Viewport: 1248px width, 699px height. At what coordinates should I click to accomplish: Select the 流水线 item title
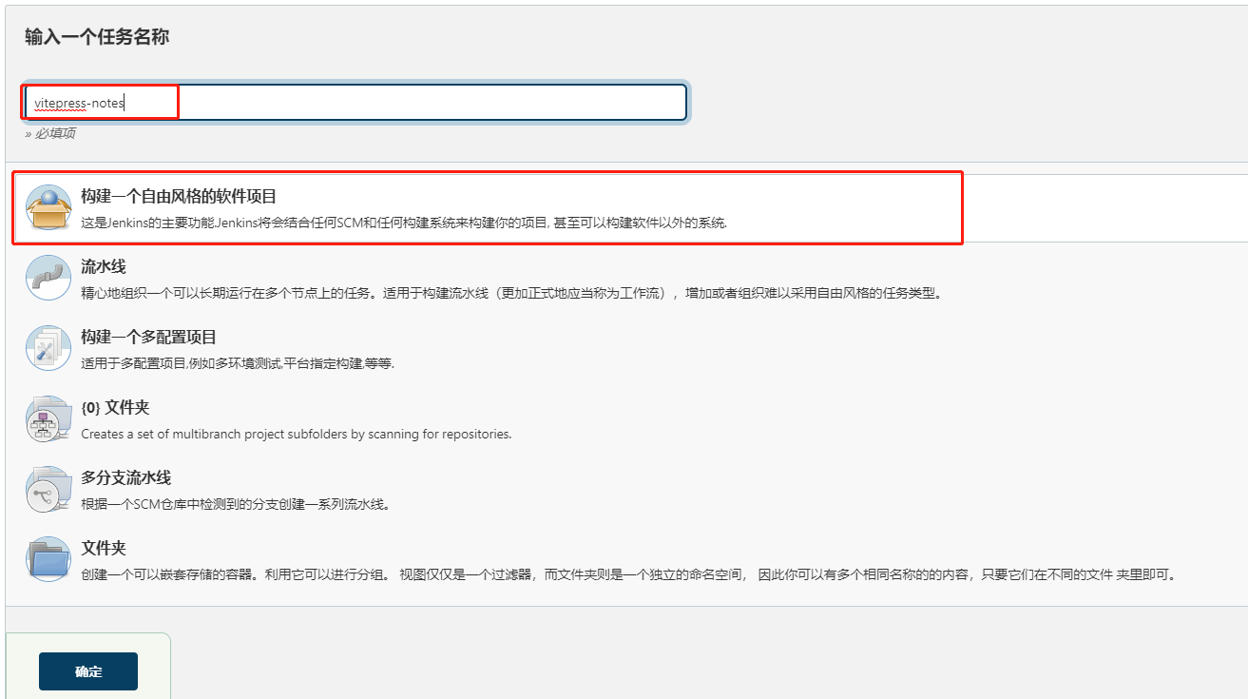click(x=104, y=267)
